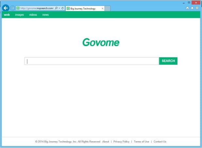202x148 pixels.
Task: Switch to news search category
Action: point(45,15)
